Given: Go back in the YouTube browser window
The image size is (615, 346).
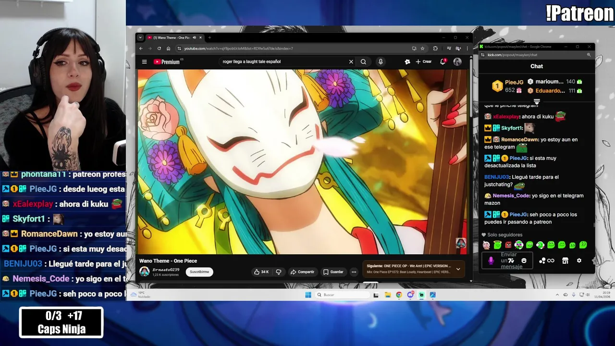Looking at the screenshot, I should (x=141, y=49).
